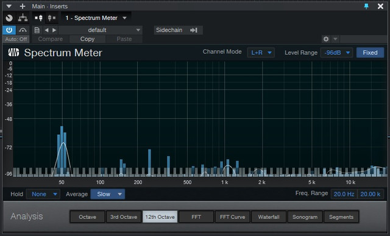
Task: Click the Compare button
Action: pyautogui.click(x=51, y=39)
